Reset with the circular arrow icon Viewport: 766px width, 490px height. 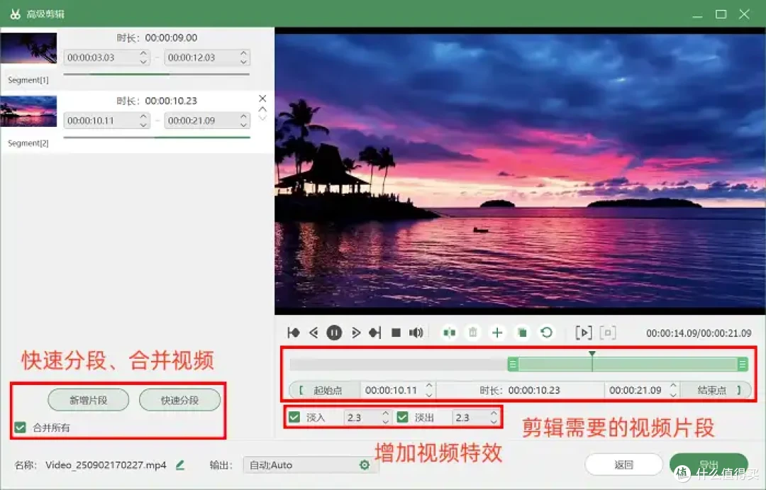pyautogui.click(x=547, y=333)
